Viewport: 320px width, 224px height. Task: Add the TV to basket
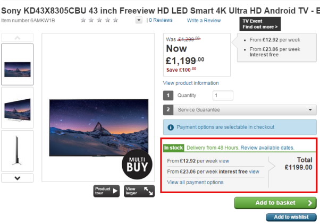coord(275,203)
